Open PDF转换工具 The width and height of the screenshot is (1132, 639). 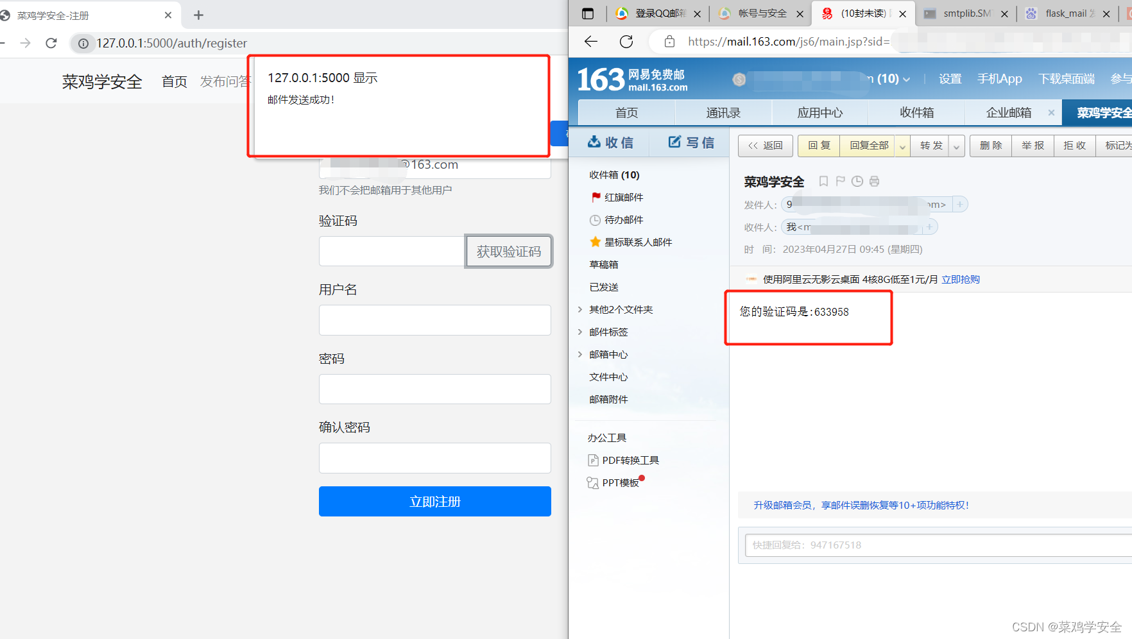point(630,460)
